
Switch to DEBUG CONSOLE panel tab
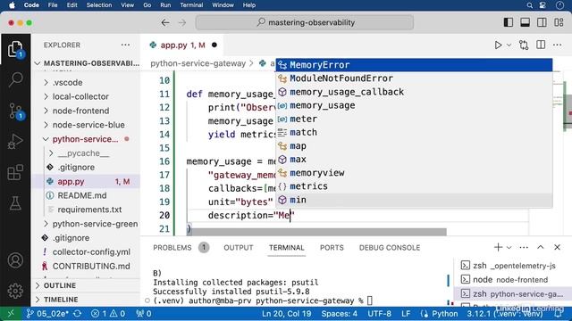(x=390, y=248)
